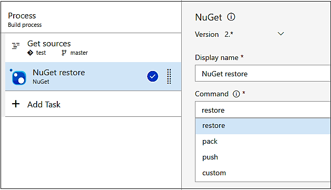Expand the Version dropdown chevron
Screen dimensions: 331x190
281,34
